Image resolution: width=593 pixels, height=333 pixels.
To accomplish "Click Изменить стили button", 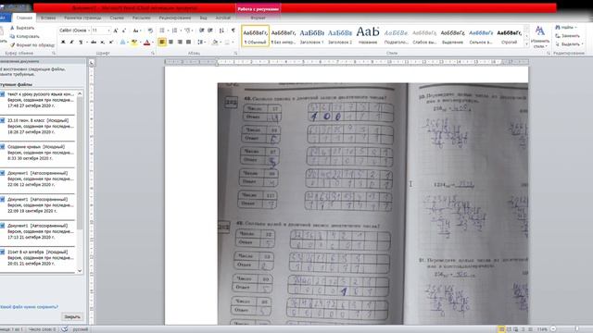I will coord(539,37).
